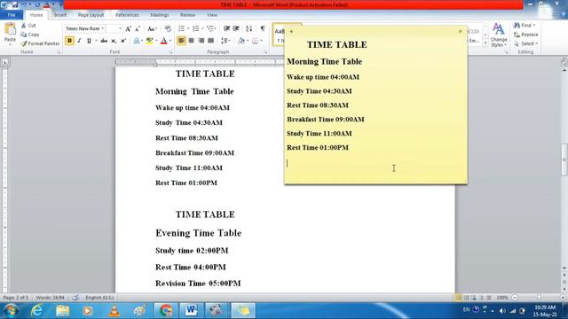
Task: Click the Windows Start button
Action: click(11, 310)
